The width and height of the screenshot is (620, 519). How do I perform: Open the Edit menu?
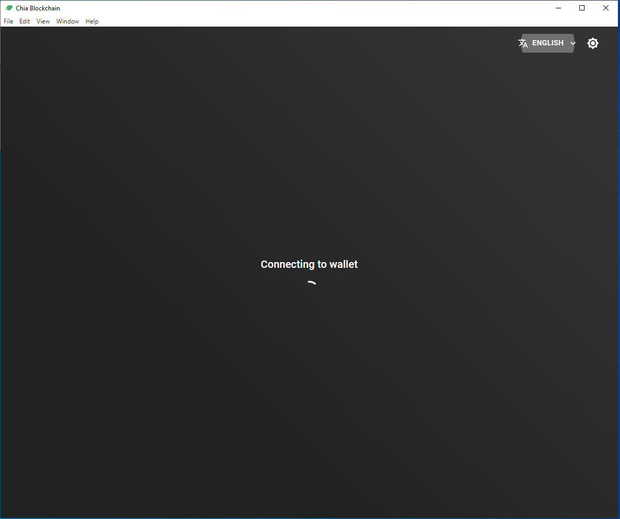pyautogui.click(x=25, y=21)
